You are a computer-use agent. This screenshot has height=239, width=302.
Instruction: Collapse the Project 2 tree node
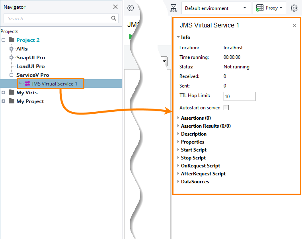point(3,40)
